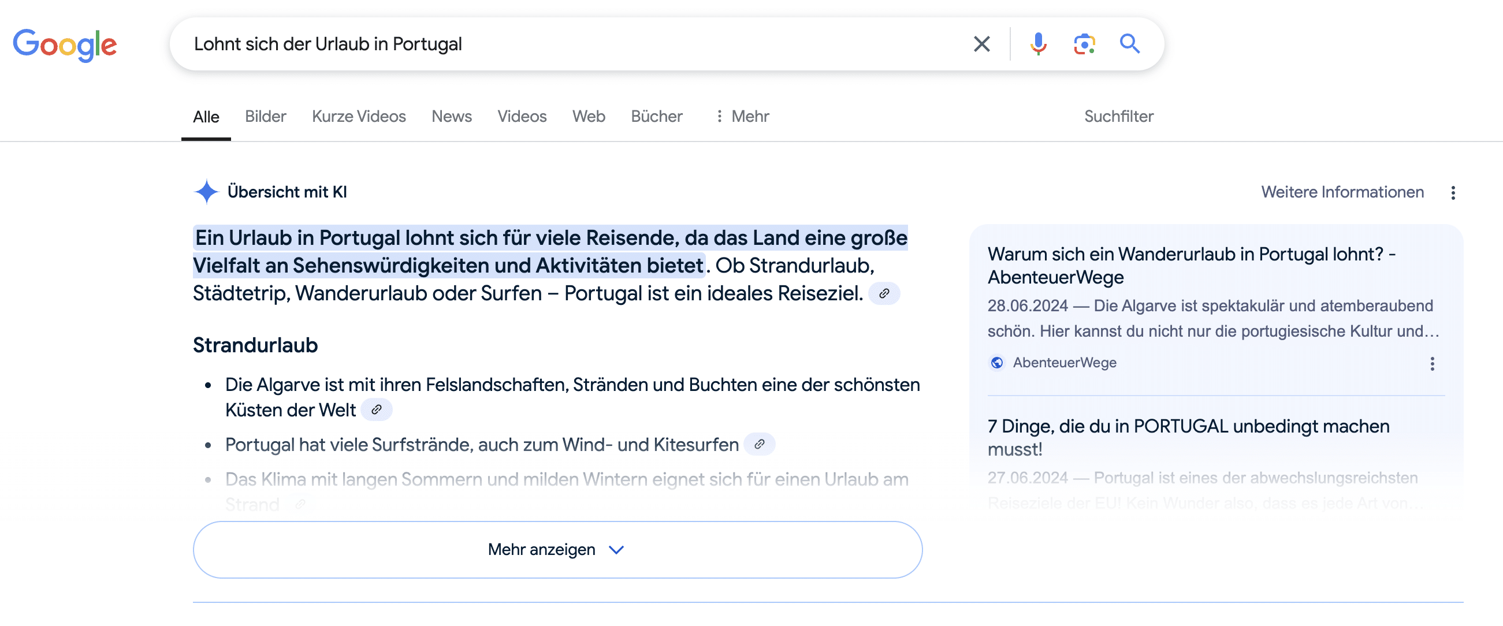This screenshot has width=1503, height=626.
Task: Switch to the Bilder tab
Action: [x=266, y=117]
